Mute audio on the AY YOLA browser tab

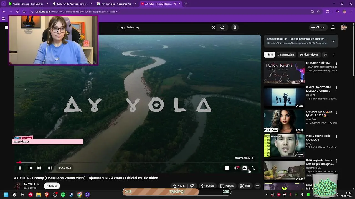coord(175,4)
